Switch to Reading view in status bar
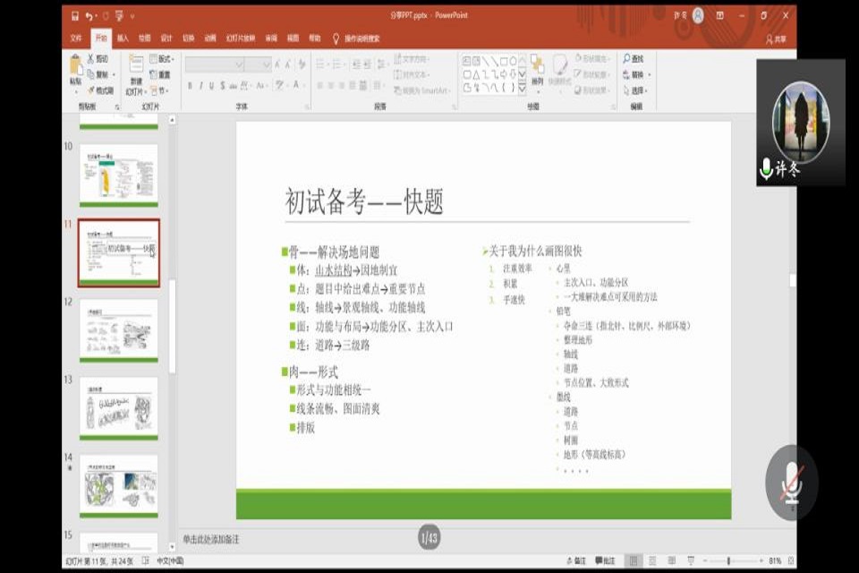The image size is (859, 573). (672, 560)
